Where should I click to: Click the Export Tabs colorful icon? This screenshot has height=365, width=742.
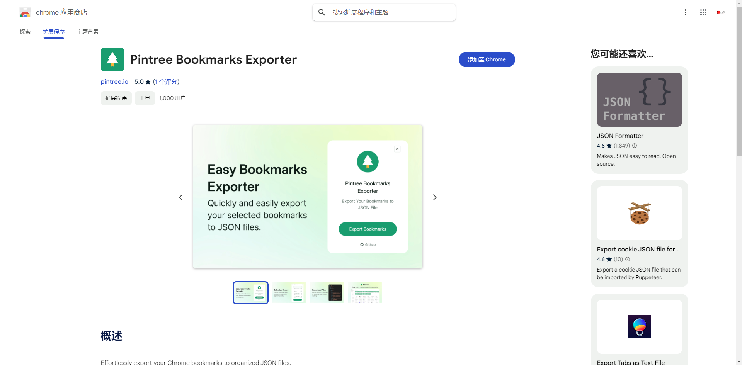click(x=640, y=327)
